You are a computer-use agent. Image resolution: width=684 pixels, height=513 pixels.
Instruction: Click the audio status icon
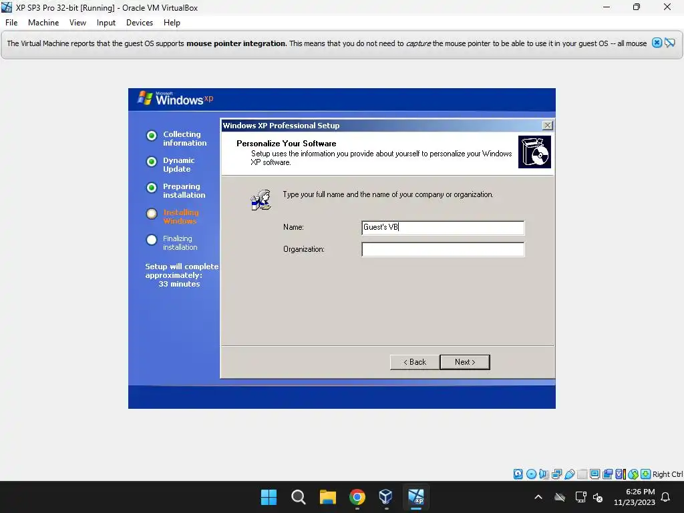pyautogui.click(x=544, y=474)
